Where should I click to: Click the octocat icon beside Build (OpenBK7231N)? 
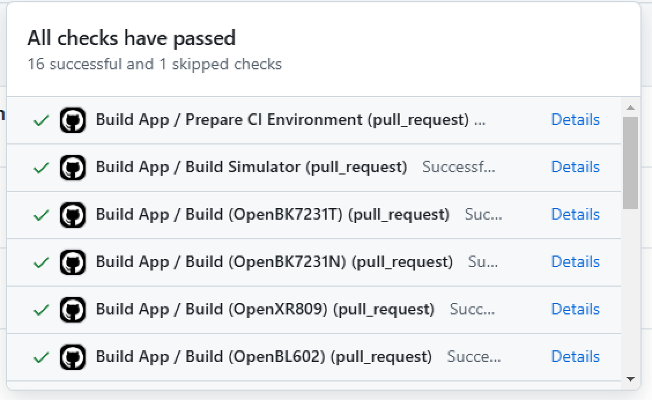tap(73, 262)
